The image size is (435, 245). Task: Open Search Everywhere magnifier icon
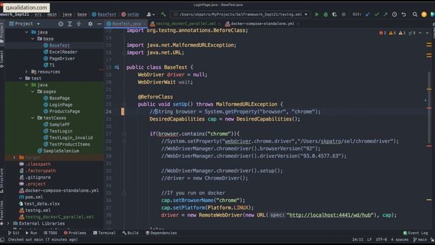415,14
